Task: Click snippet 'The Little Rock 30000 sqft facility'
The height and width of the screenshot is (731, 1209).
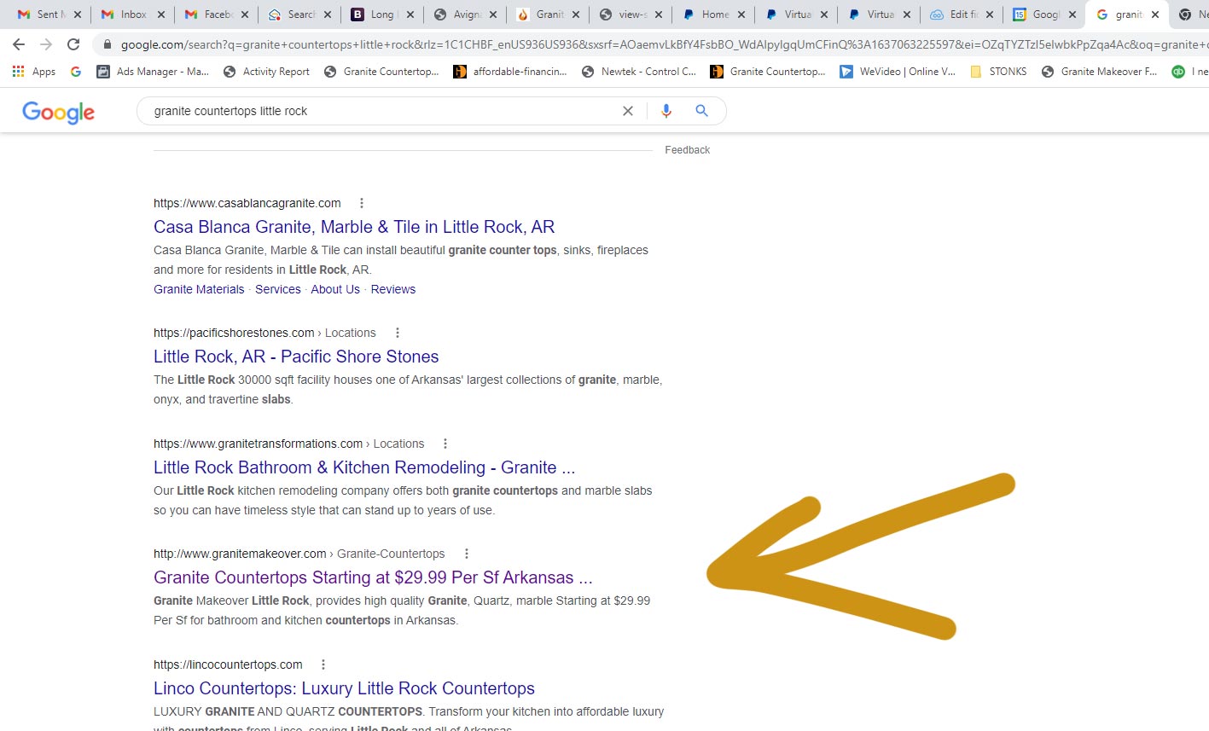Action: pos(408,389)
